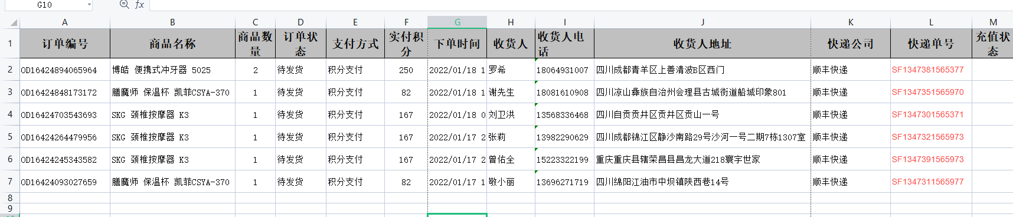Select order number OD16424894065964
Image resolution: width=1013 pixels, height=217 pixels.
click(65, 70)
